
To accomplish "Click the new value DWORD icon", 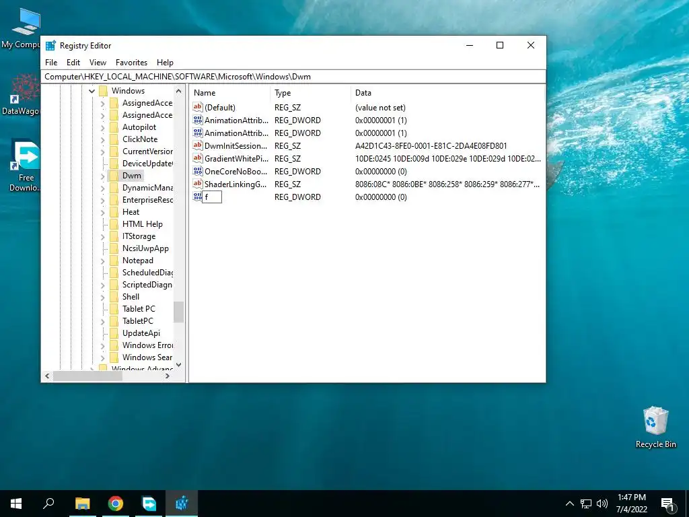I will tap(198, 197).
